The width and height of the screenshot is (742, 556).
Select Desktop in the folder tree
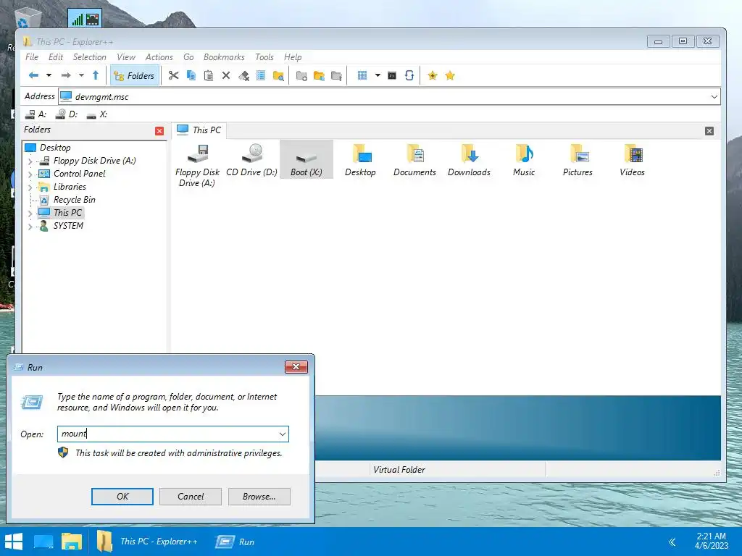[x=55, y=148]
